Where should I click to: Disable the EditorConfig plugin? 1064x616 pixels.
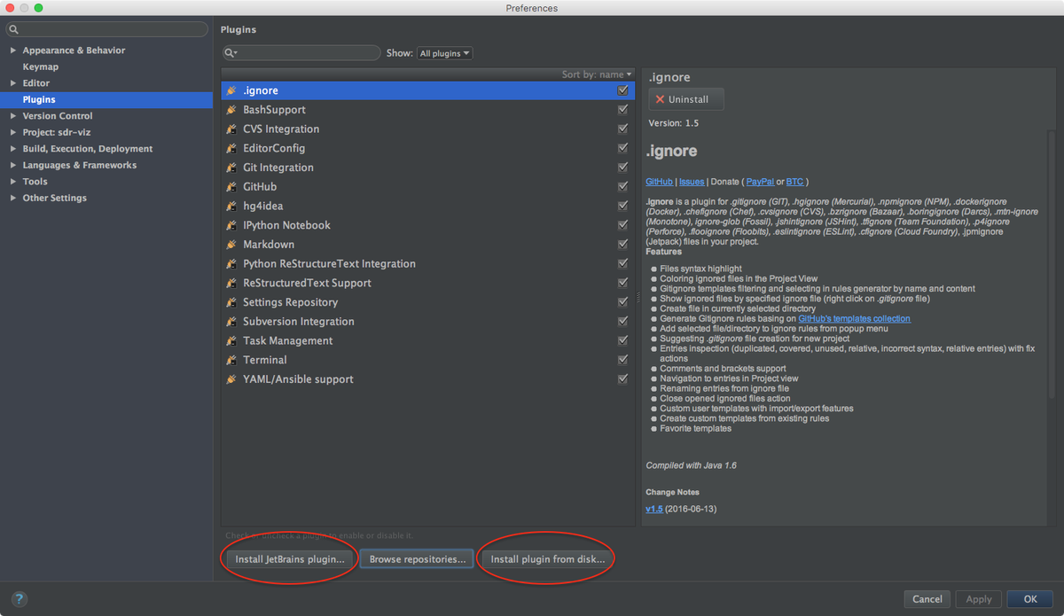coord(622,148)
